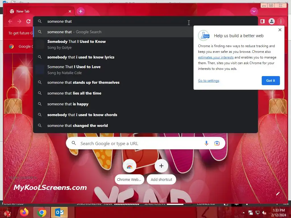This screenshot has height=218, width=291.
Task: Click the browser back arrow
Action: (10, 21)
